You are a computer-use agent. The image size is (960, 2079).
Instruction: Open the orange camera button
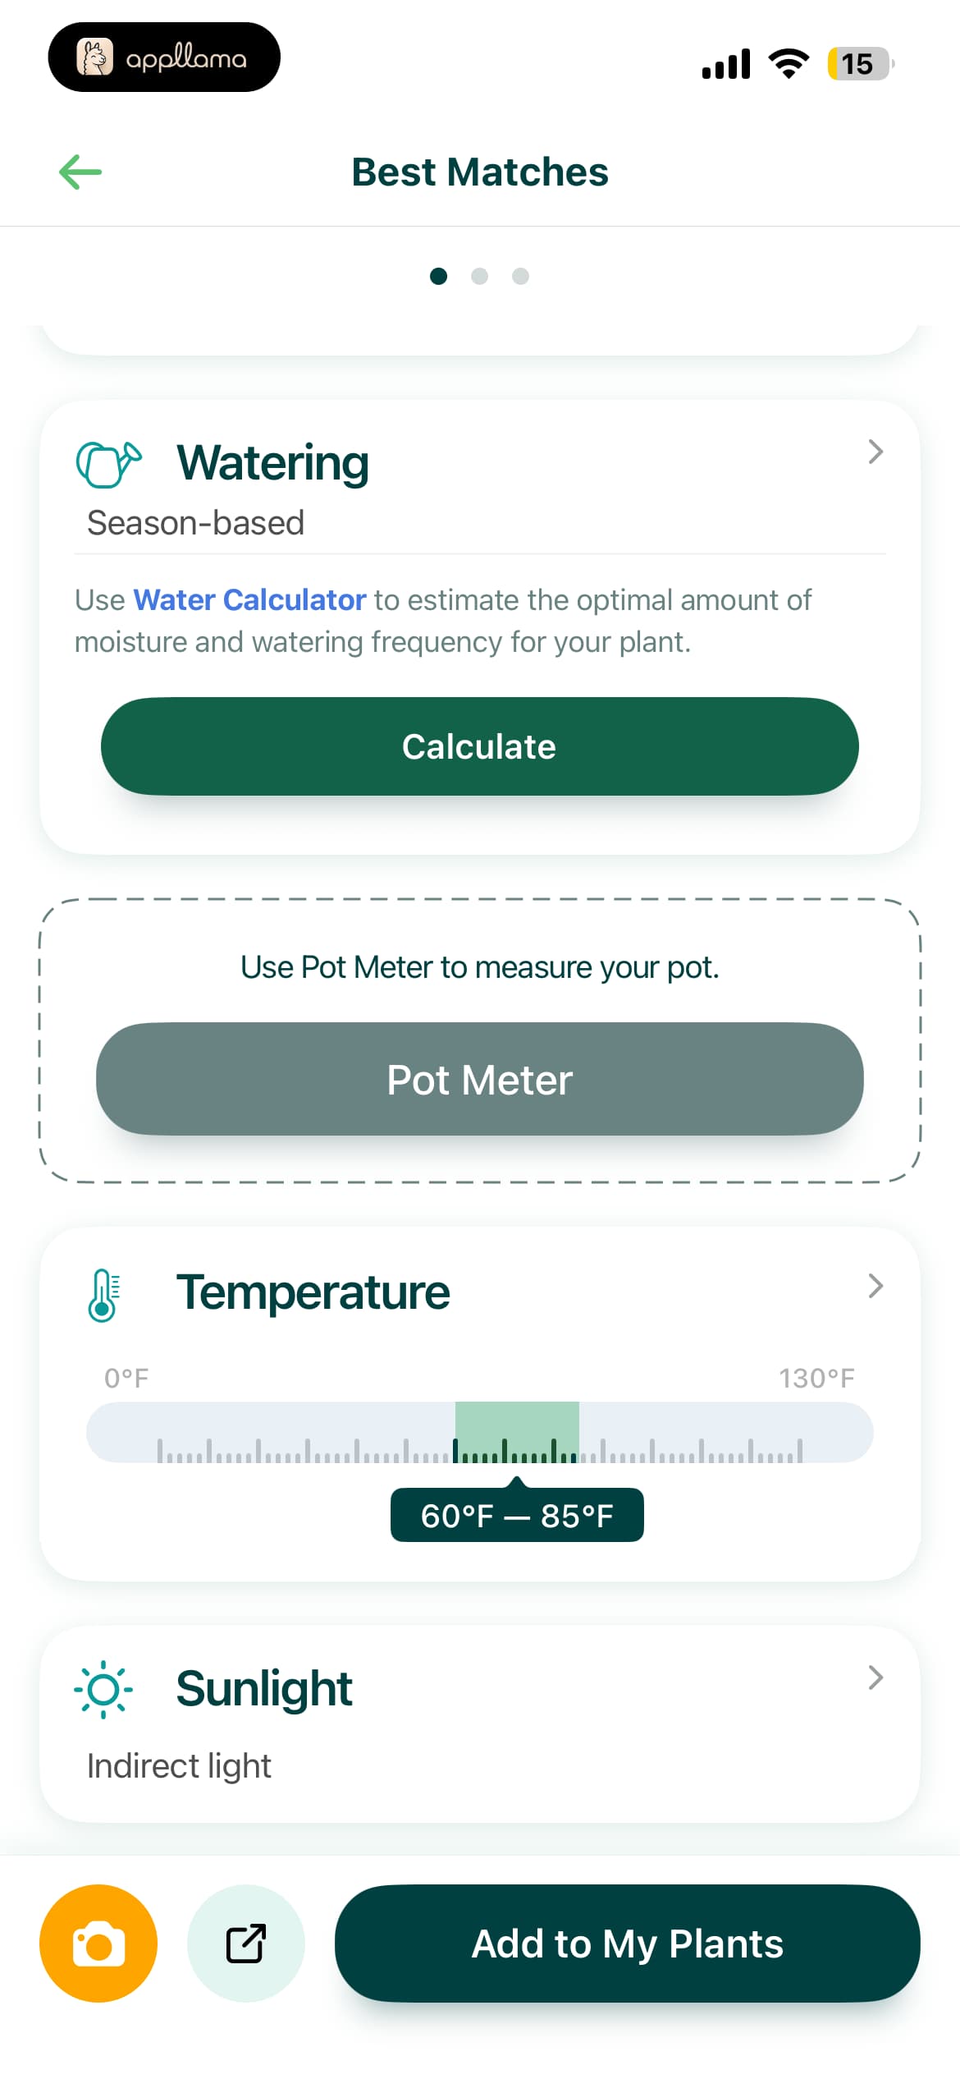click(x=98, y=1943)
